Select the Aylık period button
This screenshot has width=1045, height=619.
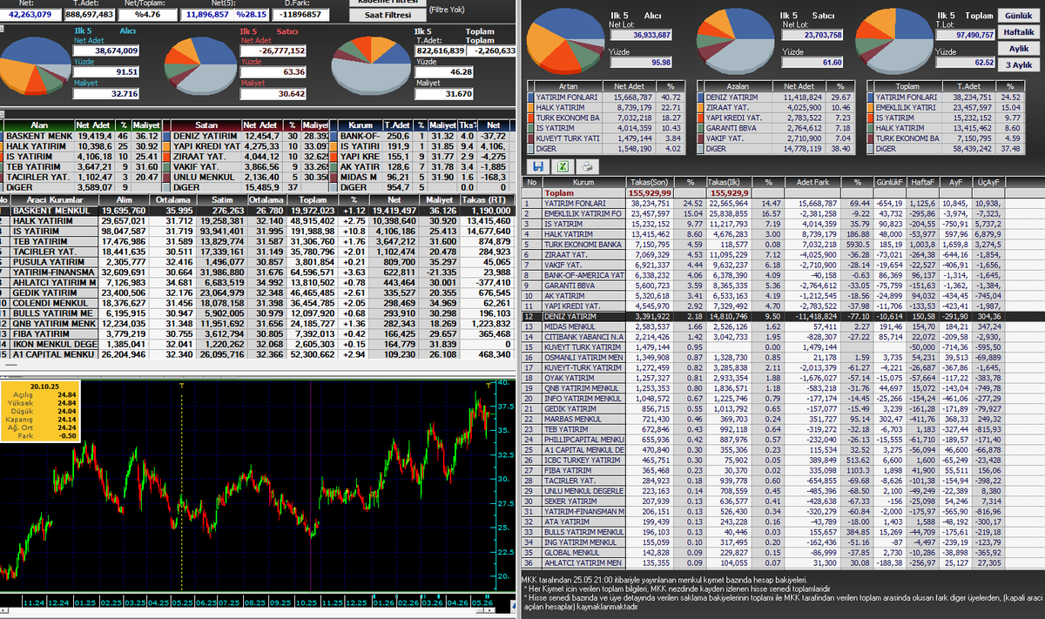coord(1018,49)
